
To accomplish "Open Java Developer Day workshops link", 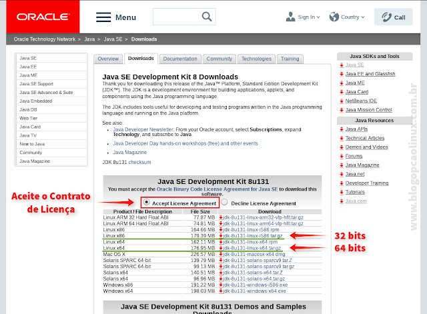I will tap(185, 143).
